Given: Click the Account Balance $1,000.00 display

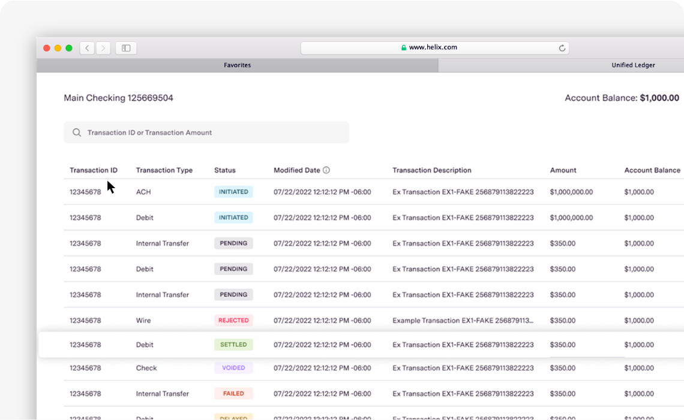Looking at the screenshot, I should [621, 98].
